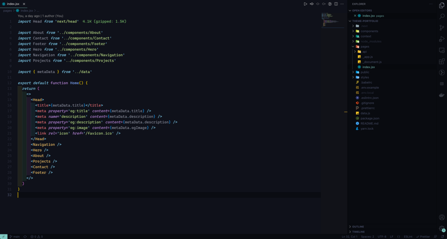Open changes with next revision icon

tap(324, 4)
